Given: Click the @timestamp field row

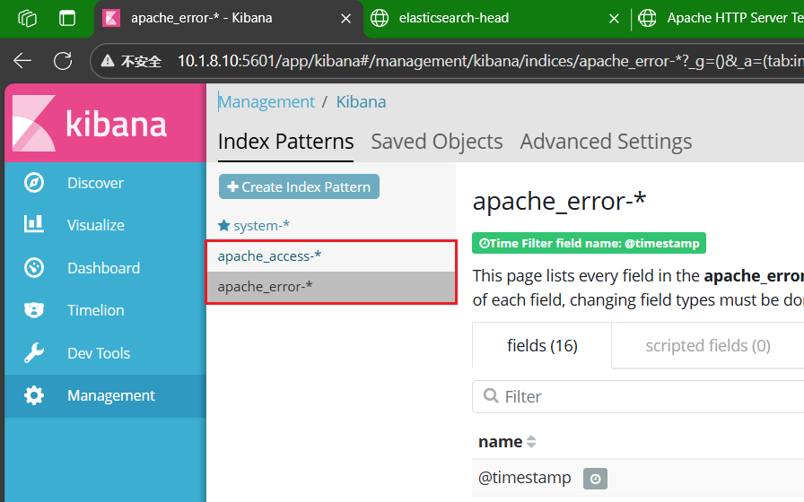Looking at the screenshot, I should pyautogui.click(x=638, y=478).
